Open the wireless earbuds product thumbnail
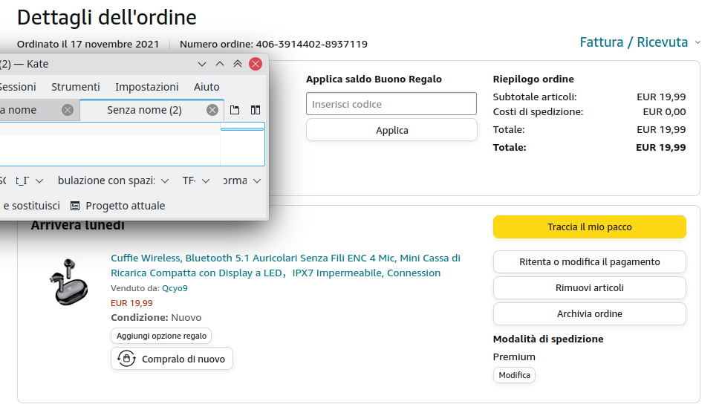Image resolution: width=722 pixels, height=410 pixels. pyautogui.click(x=66, y=282)
